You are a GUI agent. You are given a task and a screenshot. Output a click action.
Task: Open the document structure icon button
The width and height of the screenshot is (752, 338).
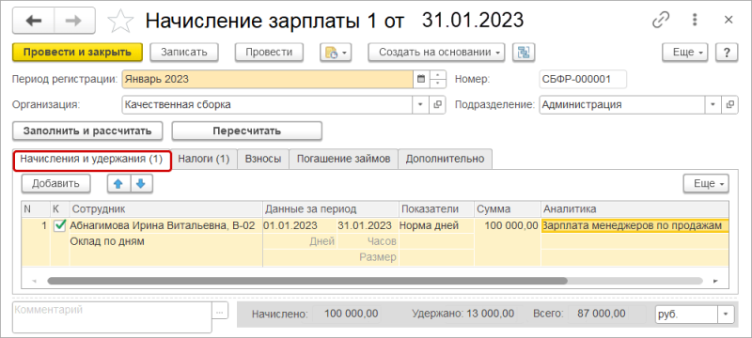coord(524,53)
